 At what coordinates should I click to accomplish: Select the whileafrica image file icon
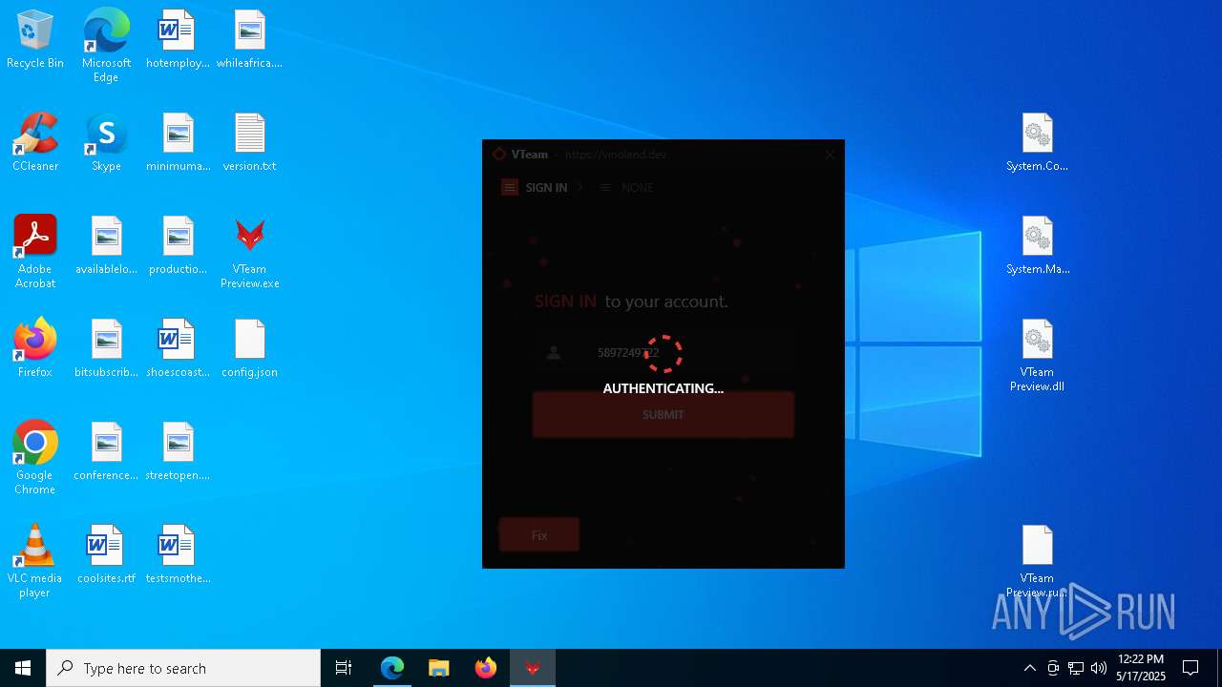tap(249, 40)
